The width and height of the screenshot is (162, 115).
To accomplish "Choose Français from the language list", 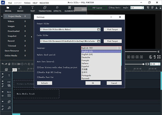I will pyautogui.click(x=86, y=60).
